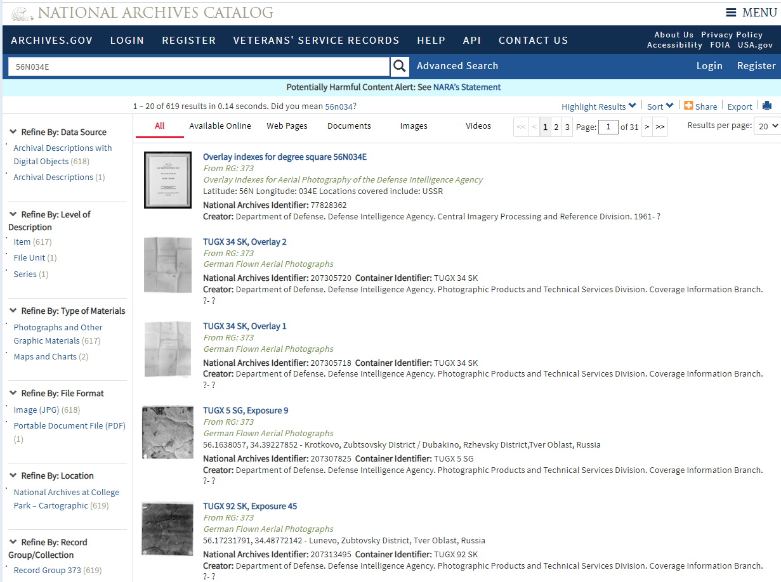This screenshot has height=582, width=781.
Task: Filter by File Unit level
Action: [30, 257]
